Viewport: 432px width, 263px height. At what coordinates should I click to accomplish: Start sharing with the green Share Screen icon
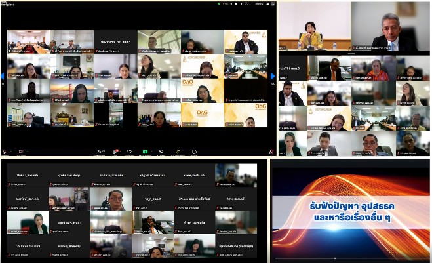(145, 152)
